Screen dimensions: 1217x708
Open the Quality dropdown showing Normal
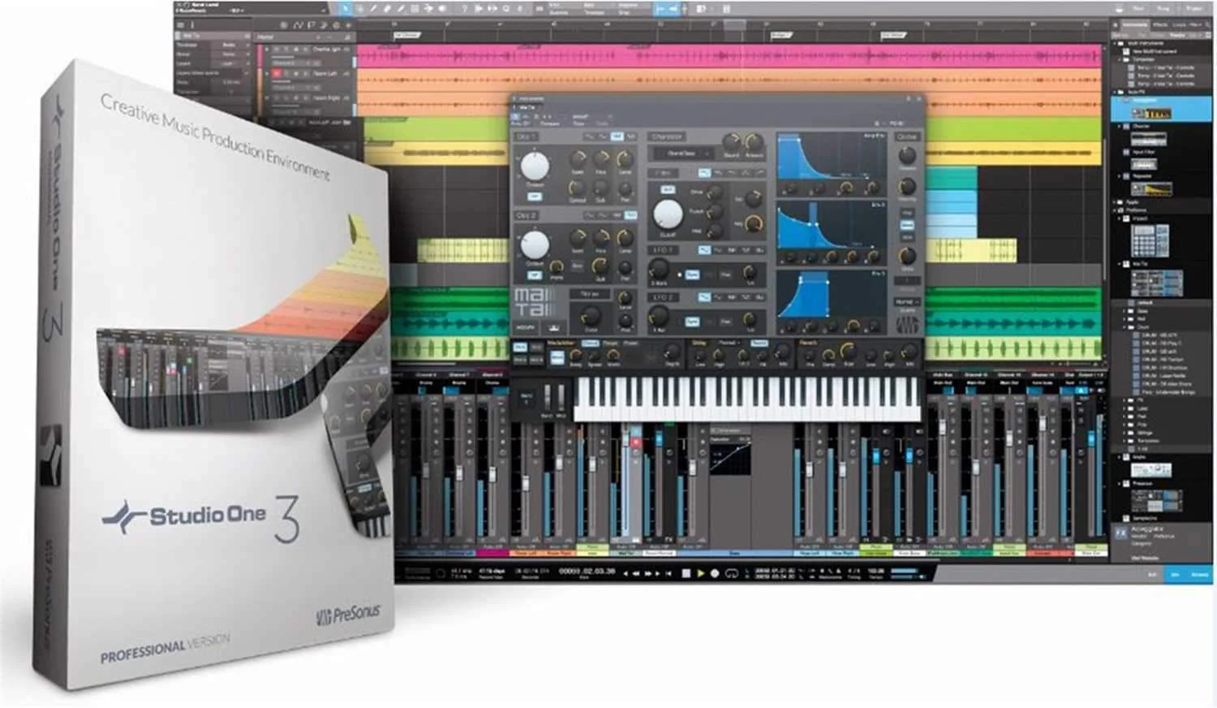(x=905, y=302)
